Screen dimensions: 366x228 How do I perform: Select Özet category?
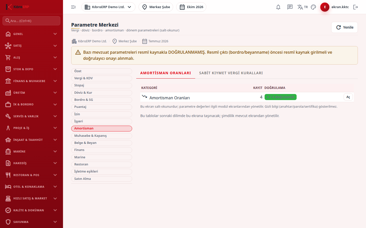pyautogui.click(x=102, y=71)
